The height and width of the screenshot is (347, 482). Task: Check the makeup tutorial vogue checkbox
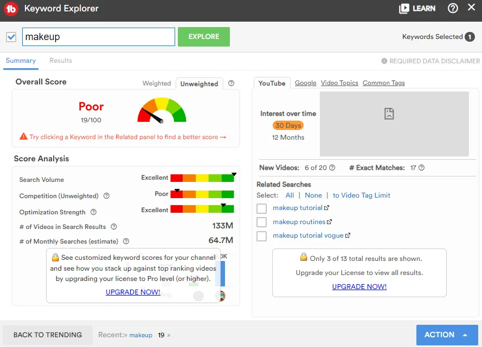[261, 236]
